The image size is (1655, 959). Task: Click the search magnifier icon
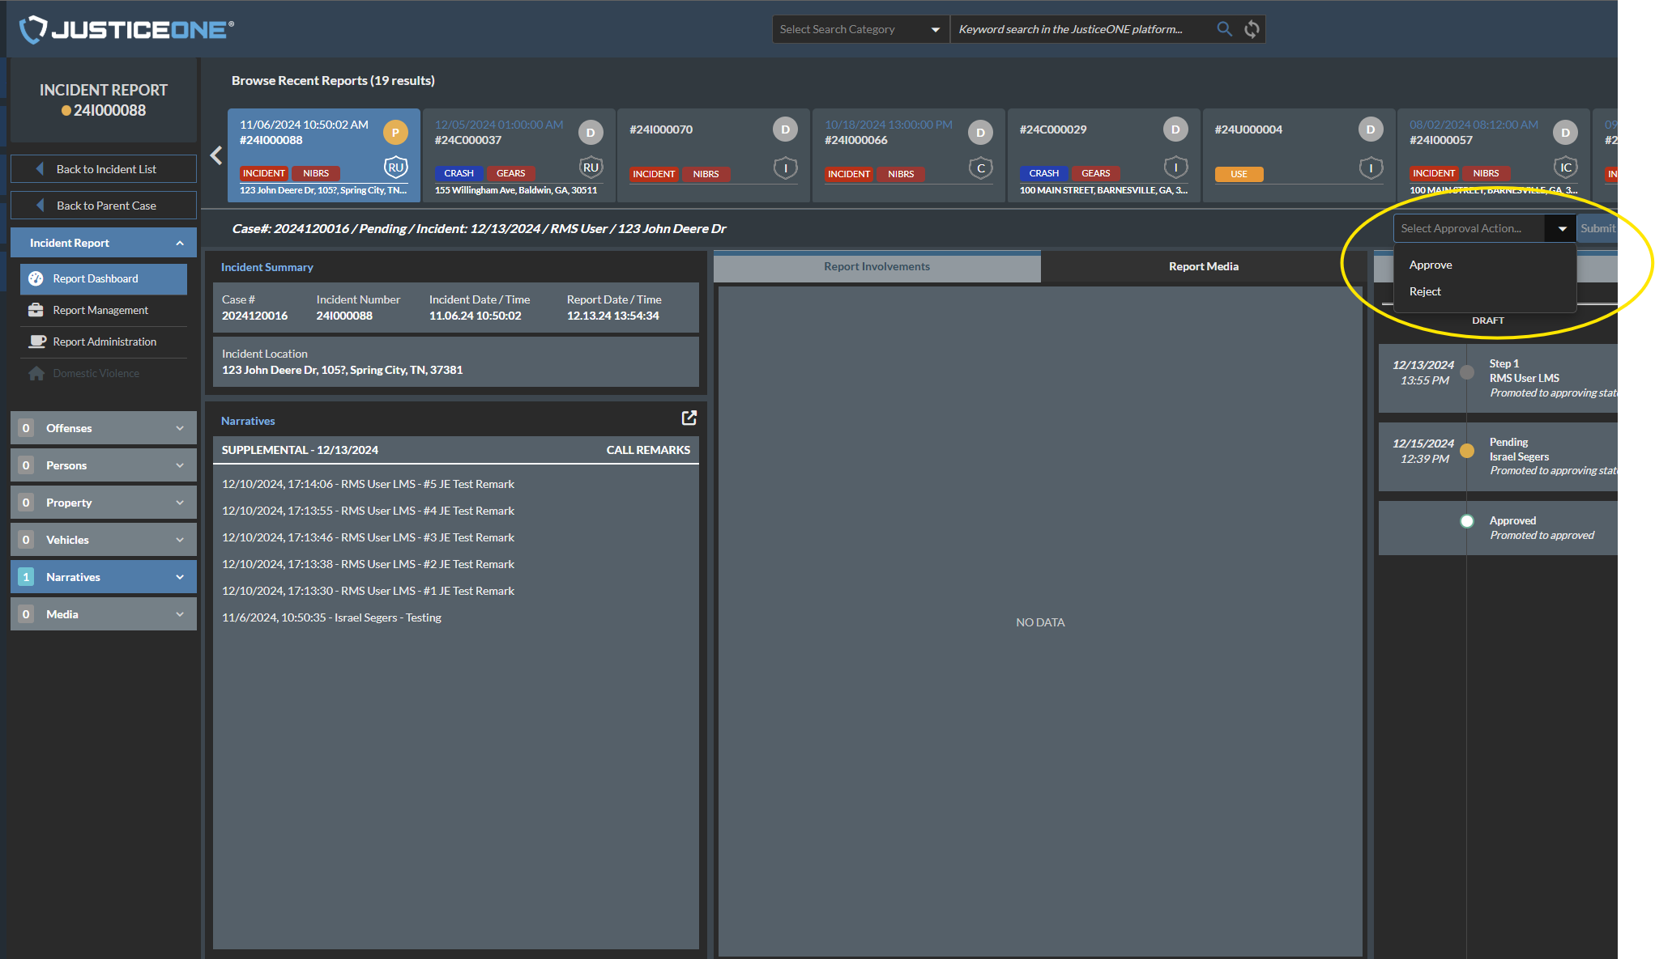pos(1224,29)
